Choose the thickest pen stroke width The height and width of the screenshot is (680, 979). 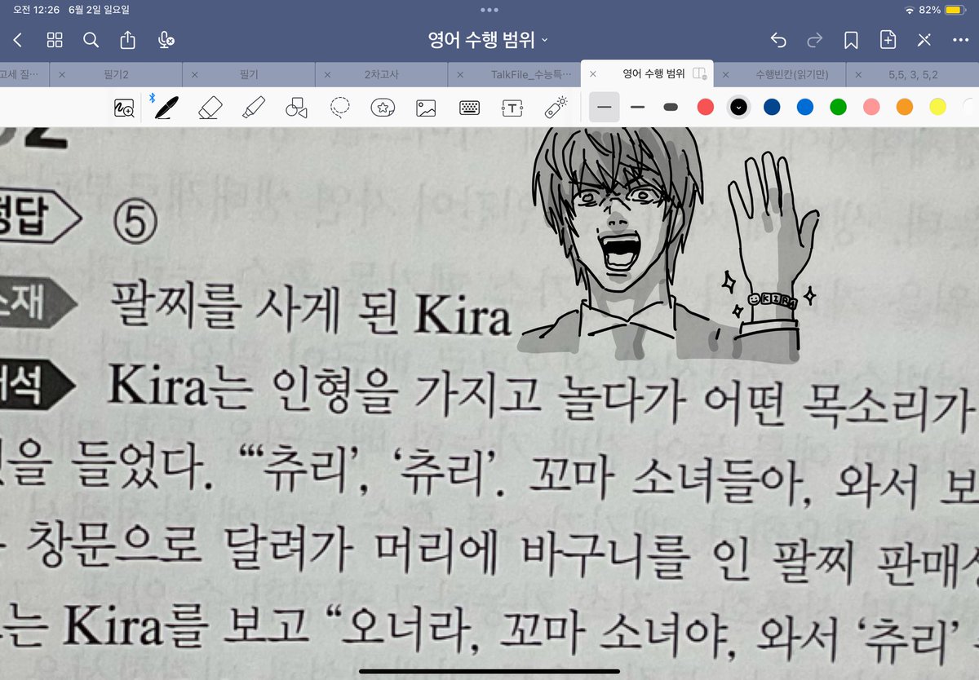pos(671,107)
